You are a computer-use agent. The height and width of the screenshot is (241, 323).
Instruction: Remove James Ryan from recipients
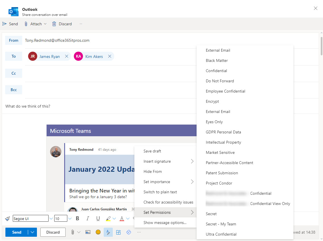point(66,56)
